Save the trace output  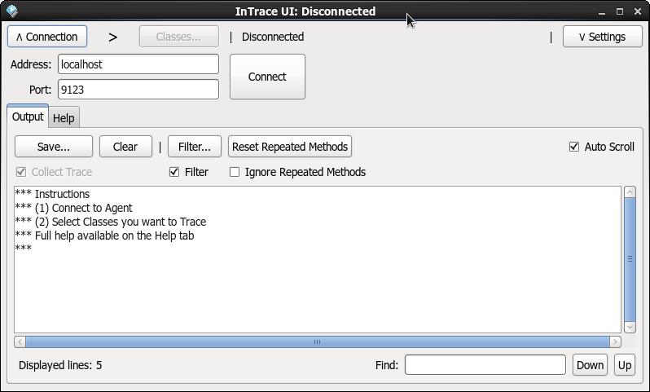point(54,147)
